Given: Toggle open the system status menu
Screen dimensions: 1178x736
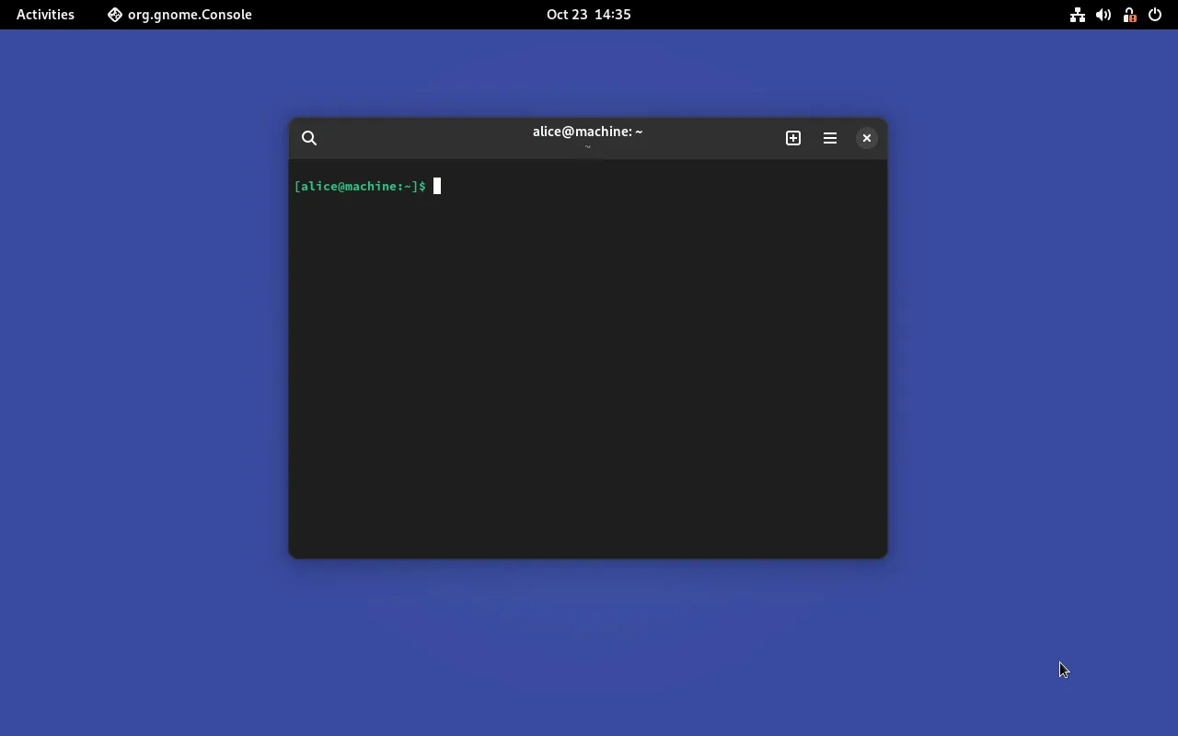Looking at the screenshot, I should [x=1115, y=15].
